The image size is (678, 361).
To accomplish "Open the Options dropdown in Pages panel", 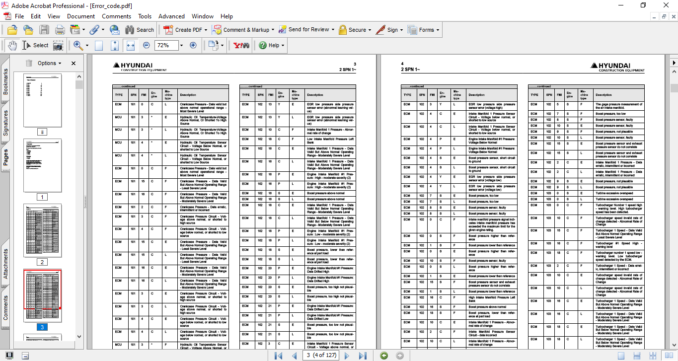I will click(x=49, y=63).
